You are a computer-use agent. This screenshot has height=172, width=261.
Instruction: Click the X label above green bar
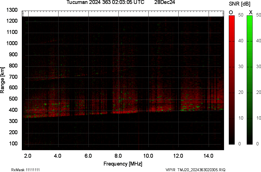click(x=251, y=12)
